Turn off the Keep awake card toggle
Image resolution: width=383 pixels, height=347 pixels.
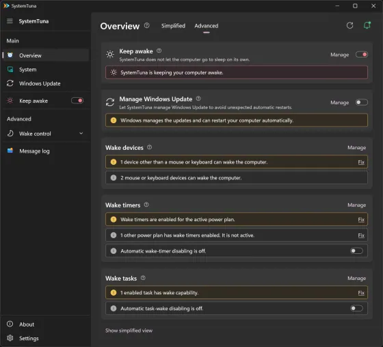pyautogui.click(x=362, y=54)
